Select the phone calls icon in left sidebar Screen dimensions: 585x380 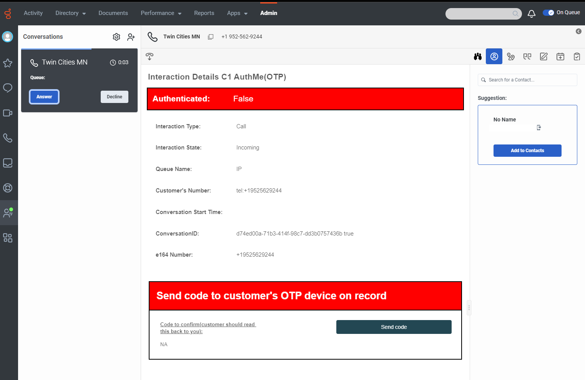point(8,138)
